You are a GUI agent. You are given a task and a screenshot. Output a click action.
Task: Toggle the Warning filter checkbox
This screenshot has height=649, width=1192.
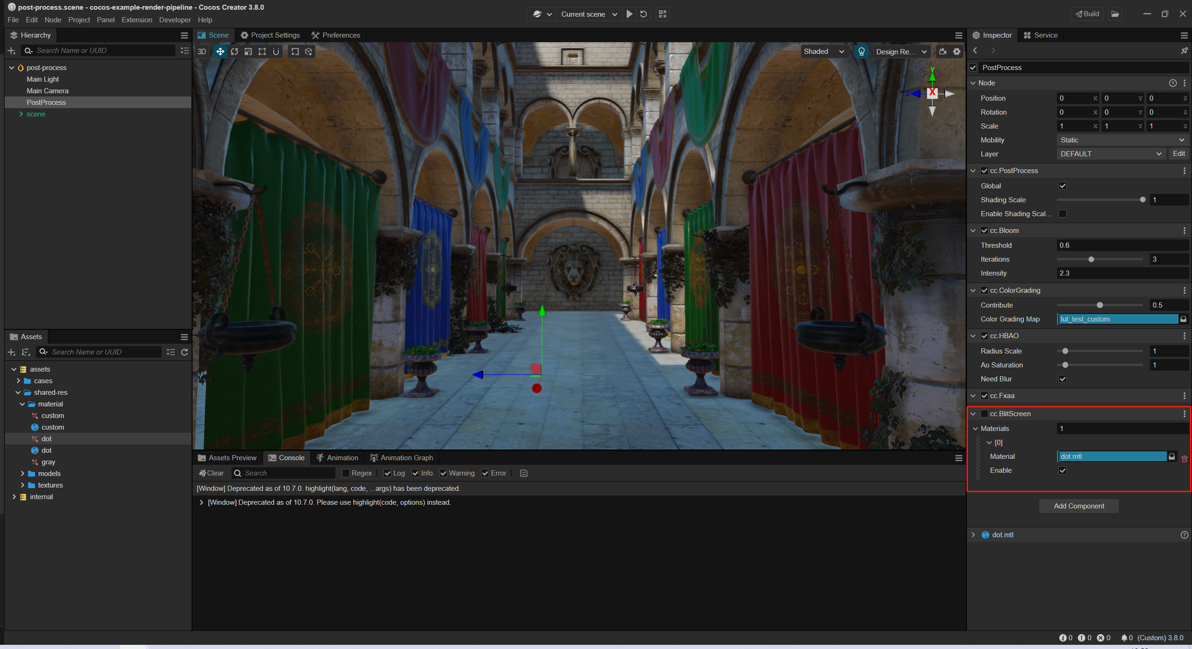(x=444, y=473)
